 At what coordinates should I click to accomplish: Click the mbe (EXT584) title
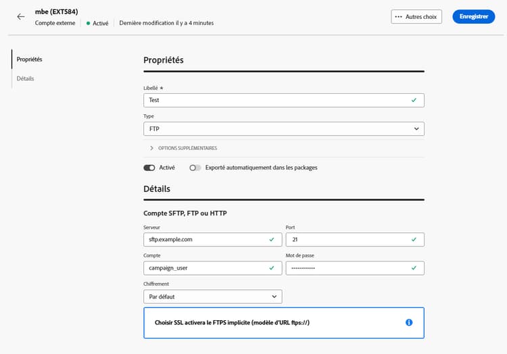(56, 11)
